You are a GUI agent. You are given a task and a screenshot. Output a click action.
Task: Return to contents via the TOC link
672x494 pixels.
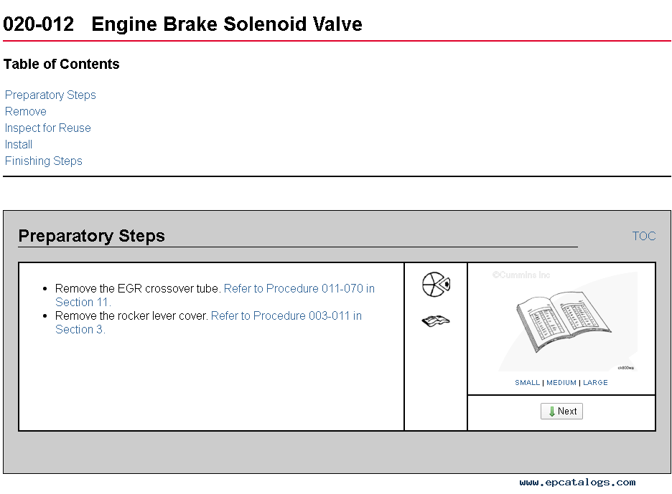click(x=644, y=236)
